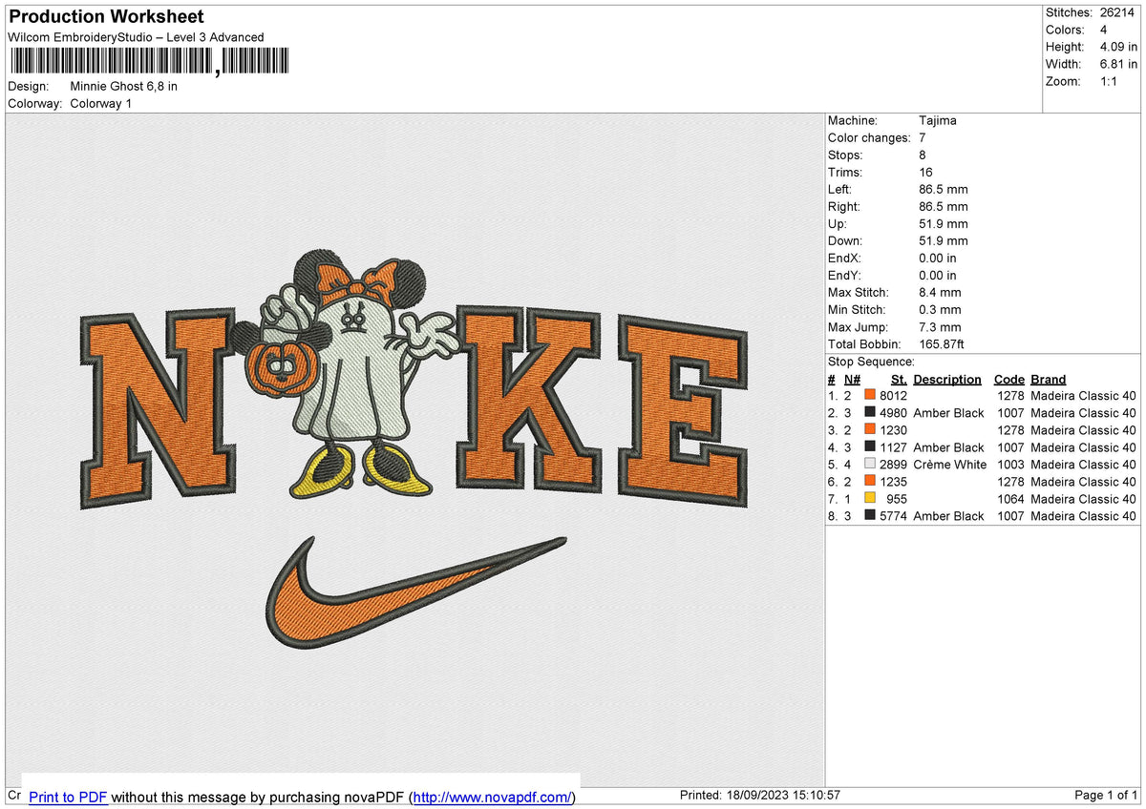The height and width of the screenshot is (809, 1146).
Task: Click the Down: extent label
Action: pyautogui.click(x=845, y=240)
